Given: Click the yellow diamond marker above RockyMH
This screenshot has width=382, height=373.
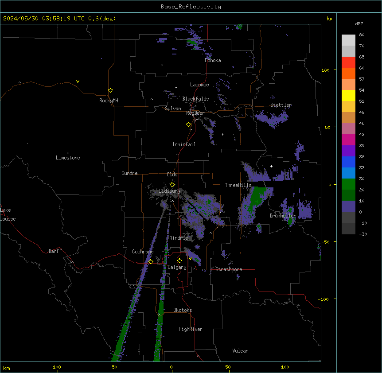Looking at the screenshot, I should tap(110, 90).
